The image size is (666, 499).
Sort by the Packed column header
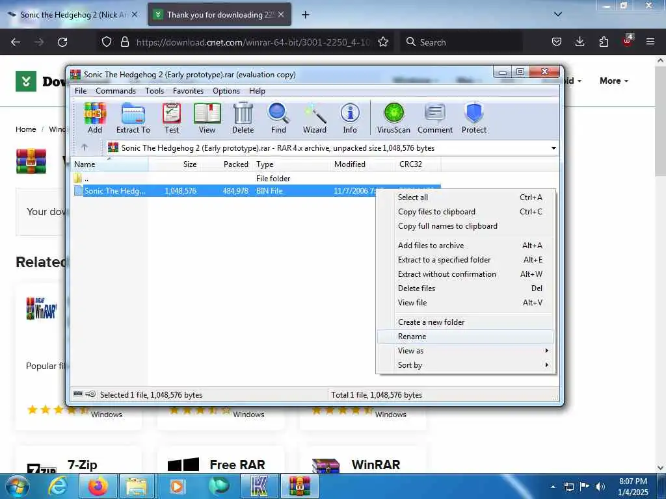[x=226, y=164]
